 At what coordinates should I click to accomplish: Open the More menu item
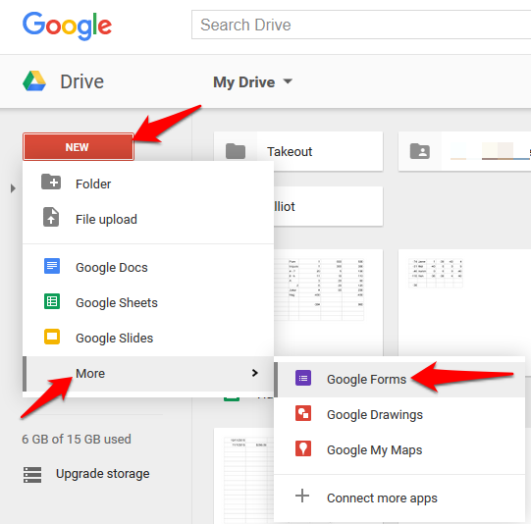pos(148,373)
